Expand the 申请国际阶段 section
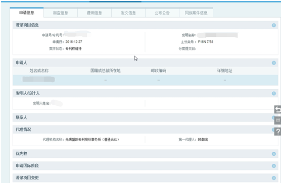Viewport: 282px width, 184px height. [274, 166]
